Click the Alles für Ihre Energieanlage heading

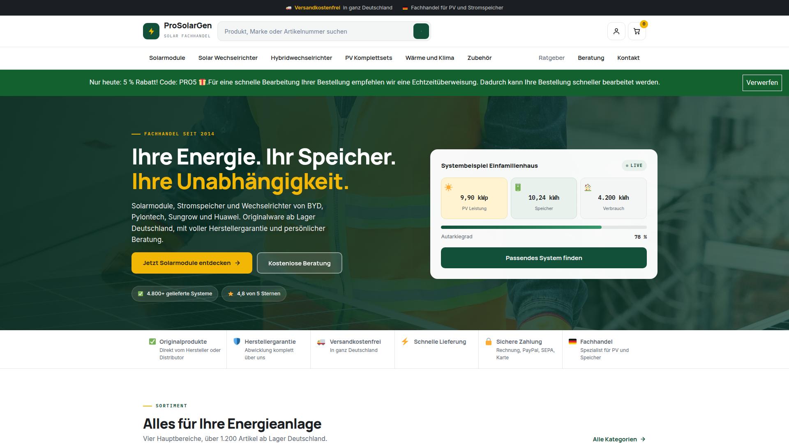click(232, 424)
